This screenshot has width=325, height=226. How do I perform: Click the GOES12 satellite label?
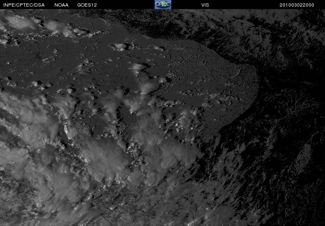point(87,5)
